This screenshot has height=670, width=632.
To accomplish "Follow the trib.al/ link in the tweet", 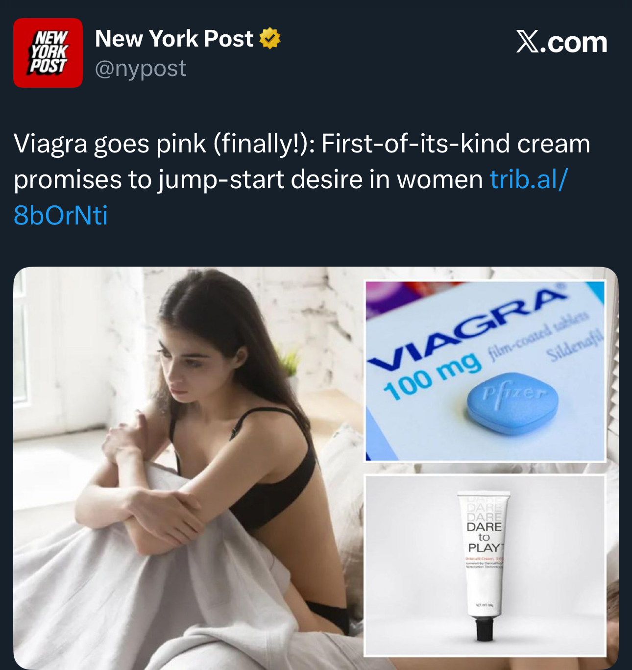I will tap(529, 179).
